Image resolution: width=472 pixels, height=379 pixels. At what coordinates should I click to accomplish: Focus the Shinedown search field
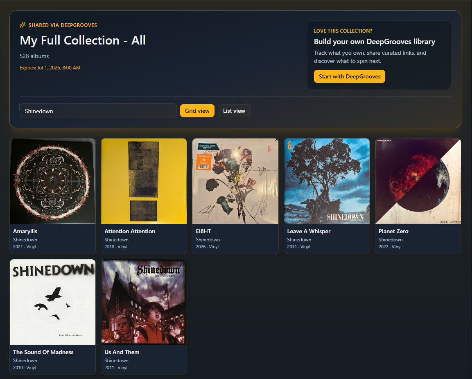pyautogui.click(x=98, y=111)
